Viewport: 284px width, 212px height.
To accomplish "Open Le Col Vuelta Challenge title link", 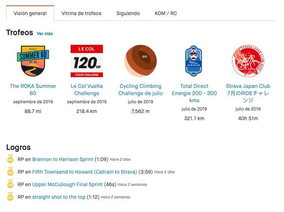I will 87,90.
